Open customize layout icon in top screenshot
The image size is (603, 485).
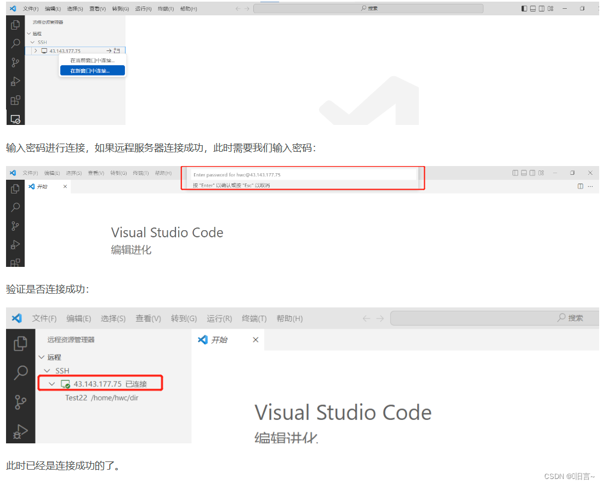pos(550,8)
